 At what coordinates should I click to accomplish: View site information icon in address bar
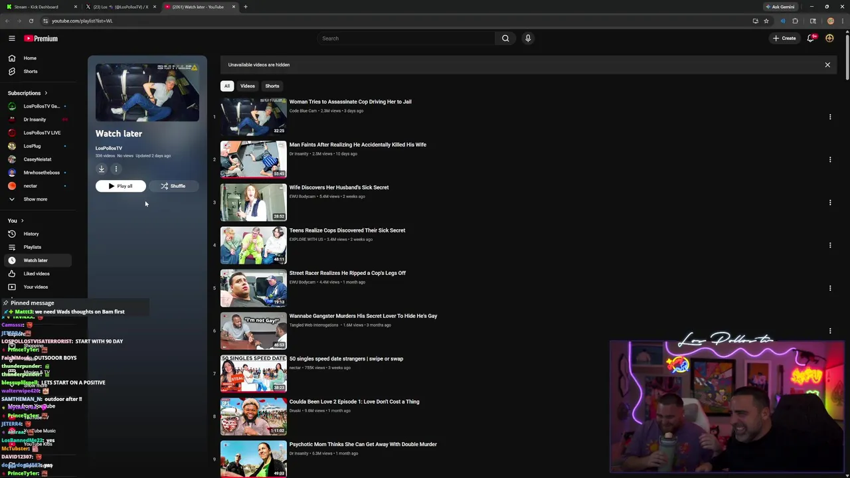tap(45, 21)
